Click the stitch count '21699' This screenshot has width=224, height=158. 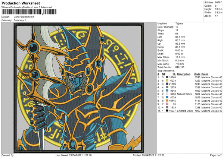(172, 84)
